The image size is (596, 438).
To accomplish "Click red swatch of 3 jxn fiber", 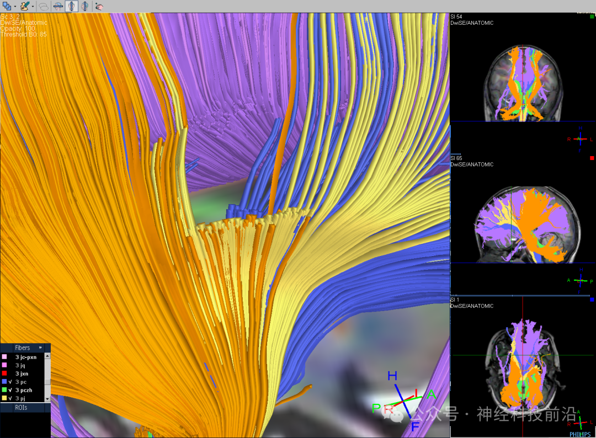I will [x=4, y=373].
